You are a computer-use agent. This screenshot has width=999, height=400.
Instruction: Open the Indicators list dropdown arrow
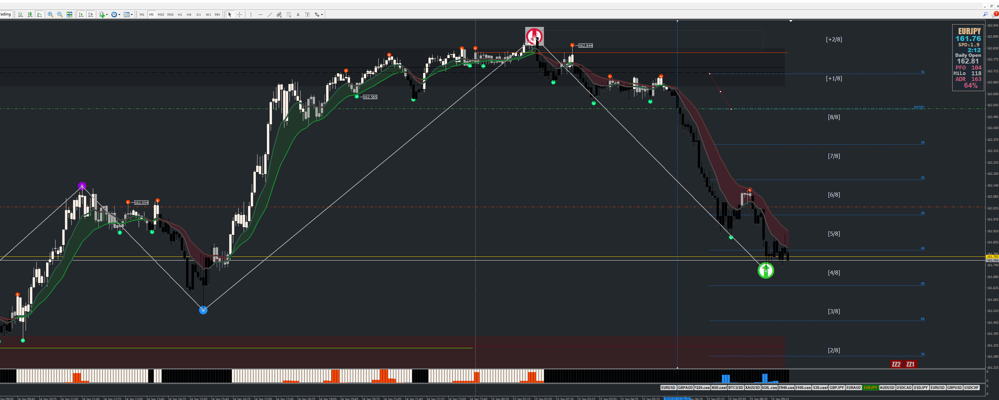107,15
